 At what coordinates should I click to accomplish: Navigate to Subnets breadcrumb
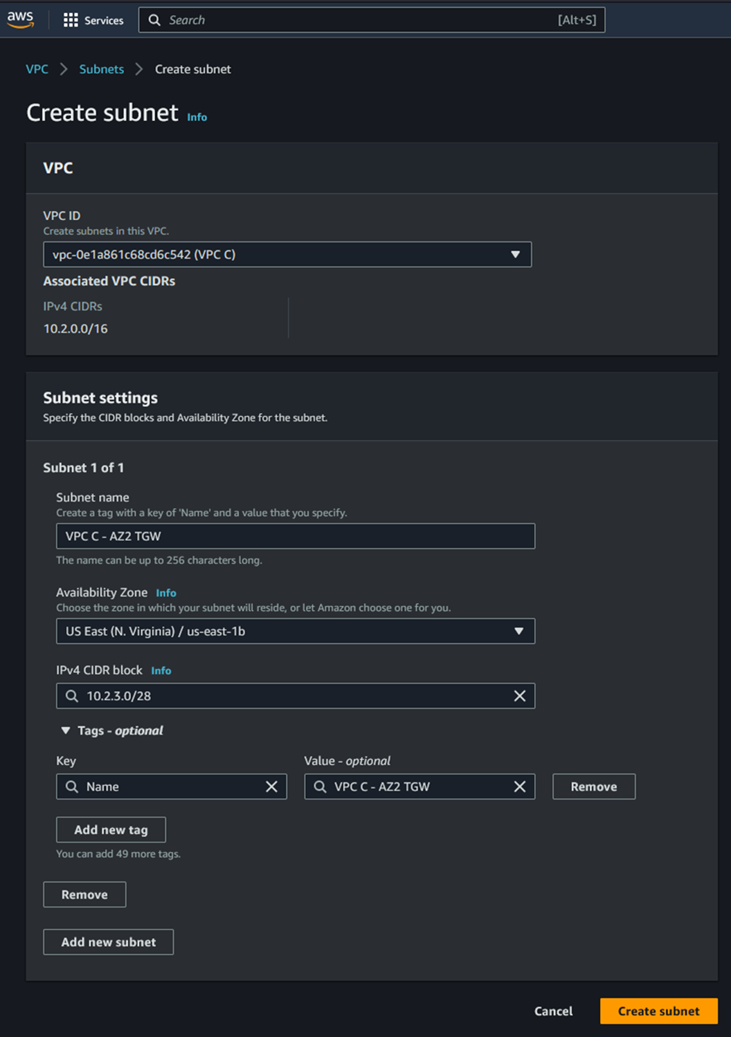[x=101, y=69]
